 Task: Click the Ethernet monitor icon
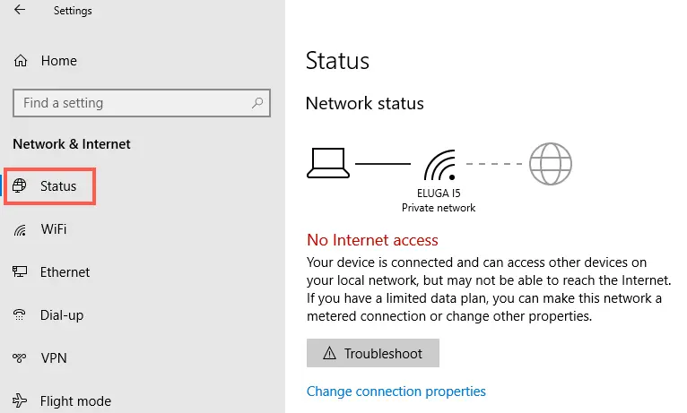click(x=20, y=272)
